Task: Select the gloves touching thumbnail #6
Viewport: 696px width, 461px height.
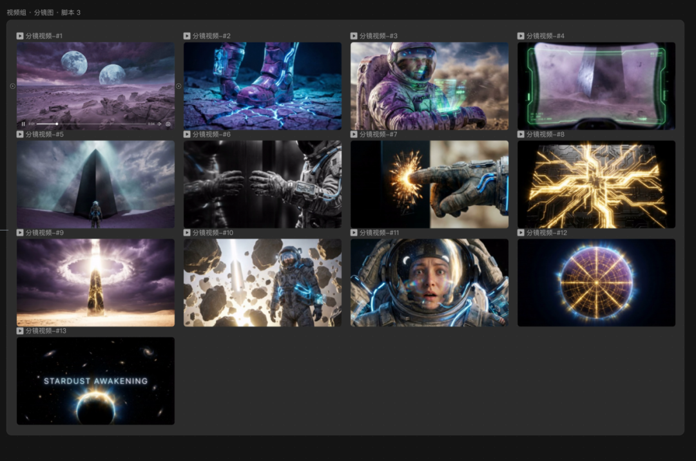Action: click(262, 184)
